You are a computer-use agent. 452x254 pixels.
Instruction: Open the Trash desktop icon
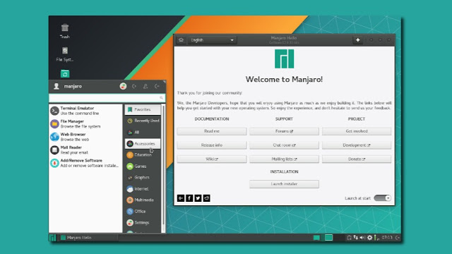65,31
